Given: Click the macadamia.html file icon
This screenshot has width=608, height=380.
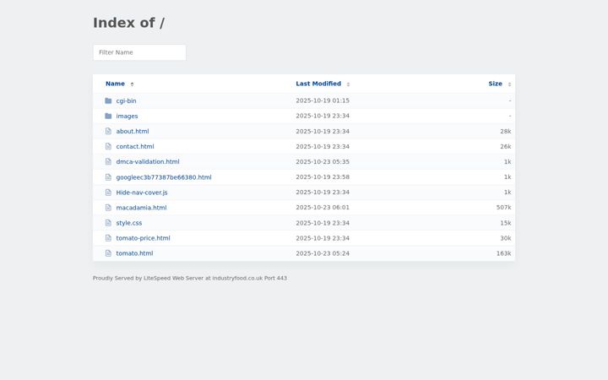Looking at the screenshot, I should [108, 208].
